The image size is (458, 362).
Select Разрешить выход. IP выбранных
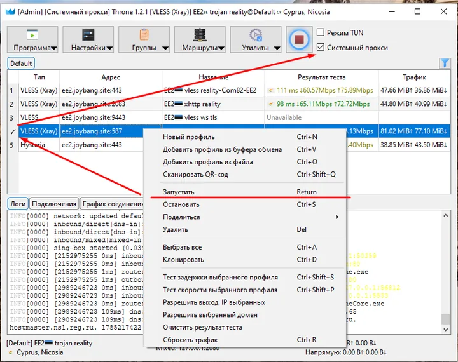(x=245, y=302)
